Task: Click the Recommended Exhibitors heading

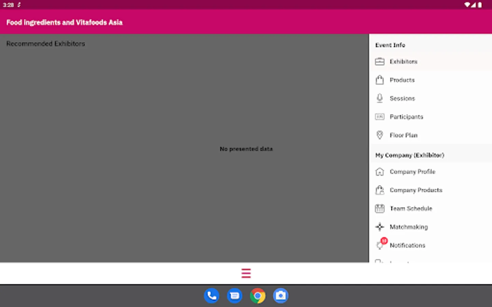Action: point(45,44)
